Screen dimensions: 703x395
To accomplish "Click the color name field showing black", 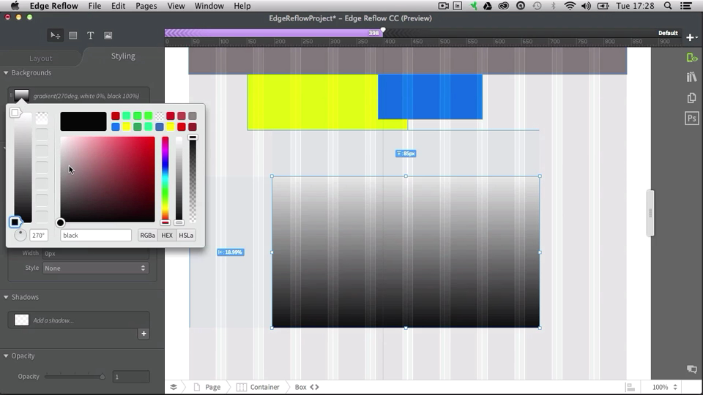I will (95, 235).
